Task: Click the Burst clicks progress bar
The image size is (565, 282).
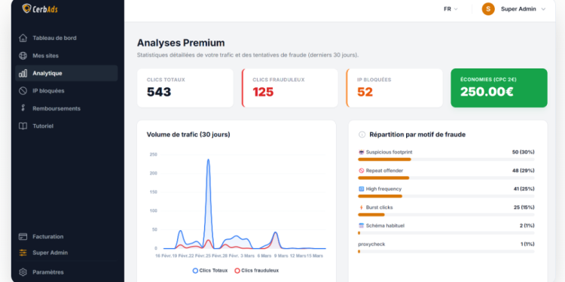Action: [446, 215]
